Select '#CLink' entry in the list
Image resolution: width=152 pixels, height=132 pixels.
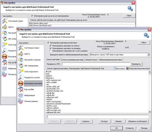49,72
